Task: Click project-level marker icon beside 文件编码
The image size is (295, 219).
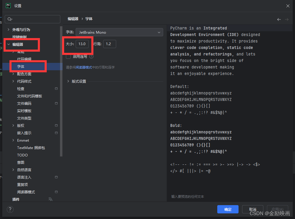Action: point(56,103)
